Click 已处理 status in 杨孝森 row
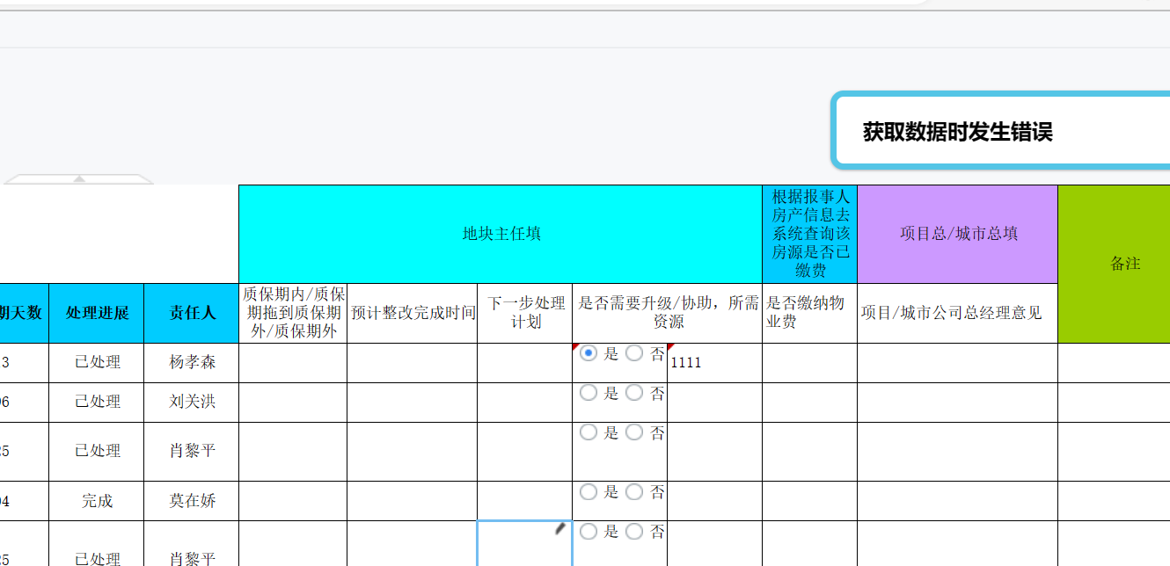Image resolution: width=1170 pixels, height=566 pixels. click(x=97, y=363)
